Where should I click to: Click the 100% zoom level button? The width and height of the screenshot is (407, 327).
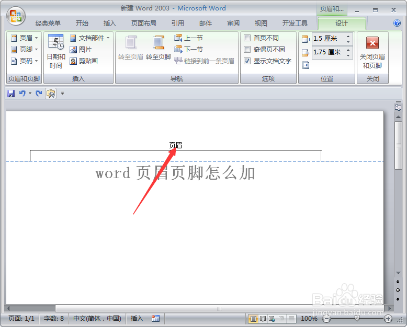[309, 319]
